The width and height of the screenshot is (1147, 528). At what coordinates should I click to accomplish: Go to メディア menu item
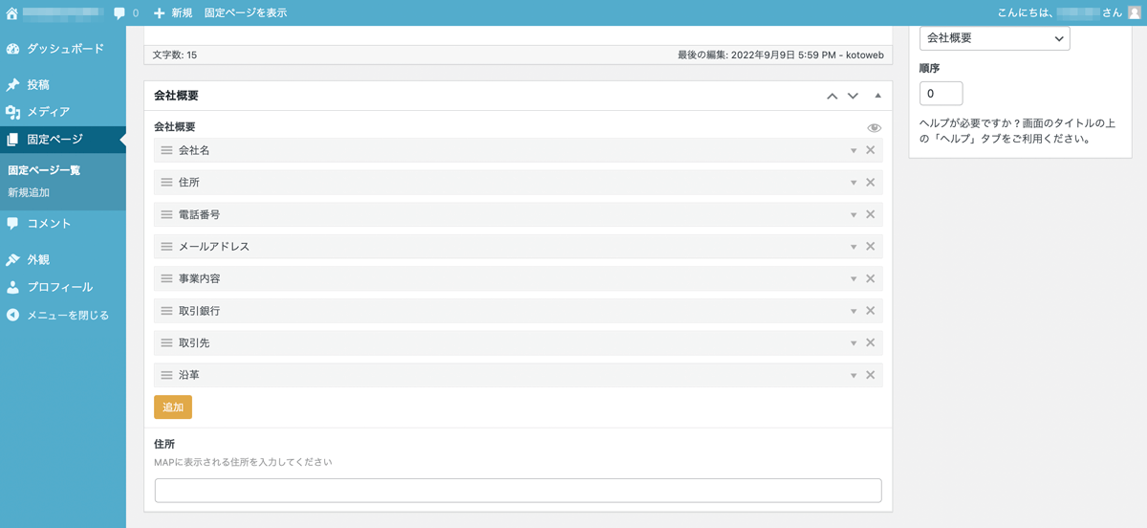(x=48, y=112)
